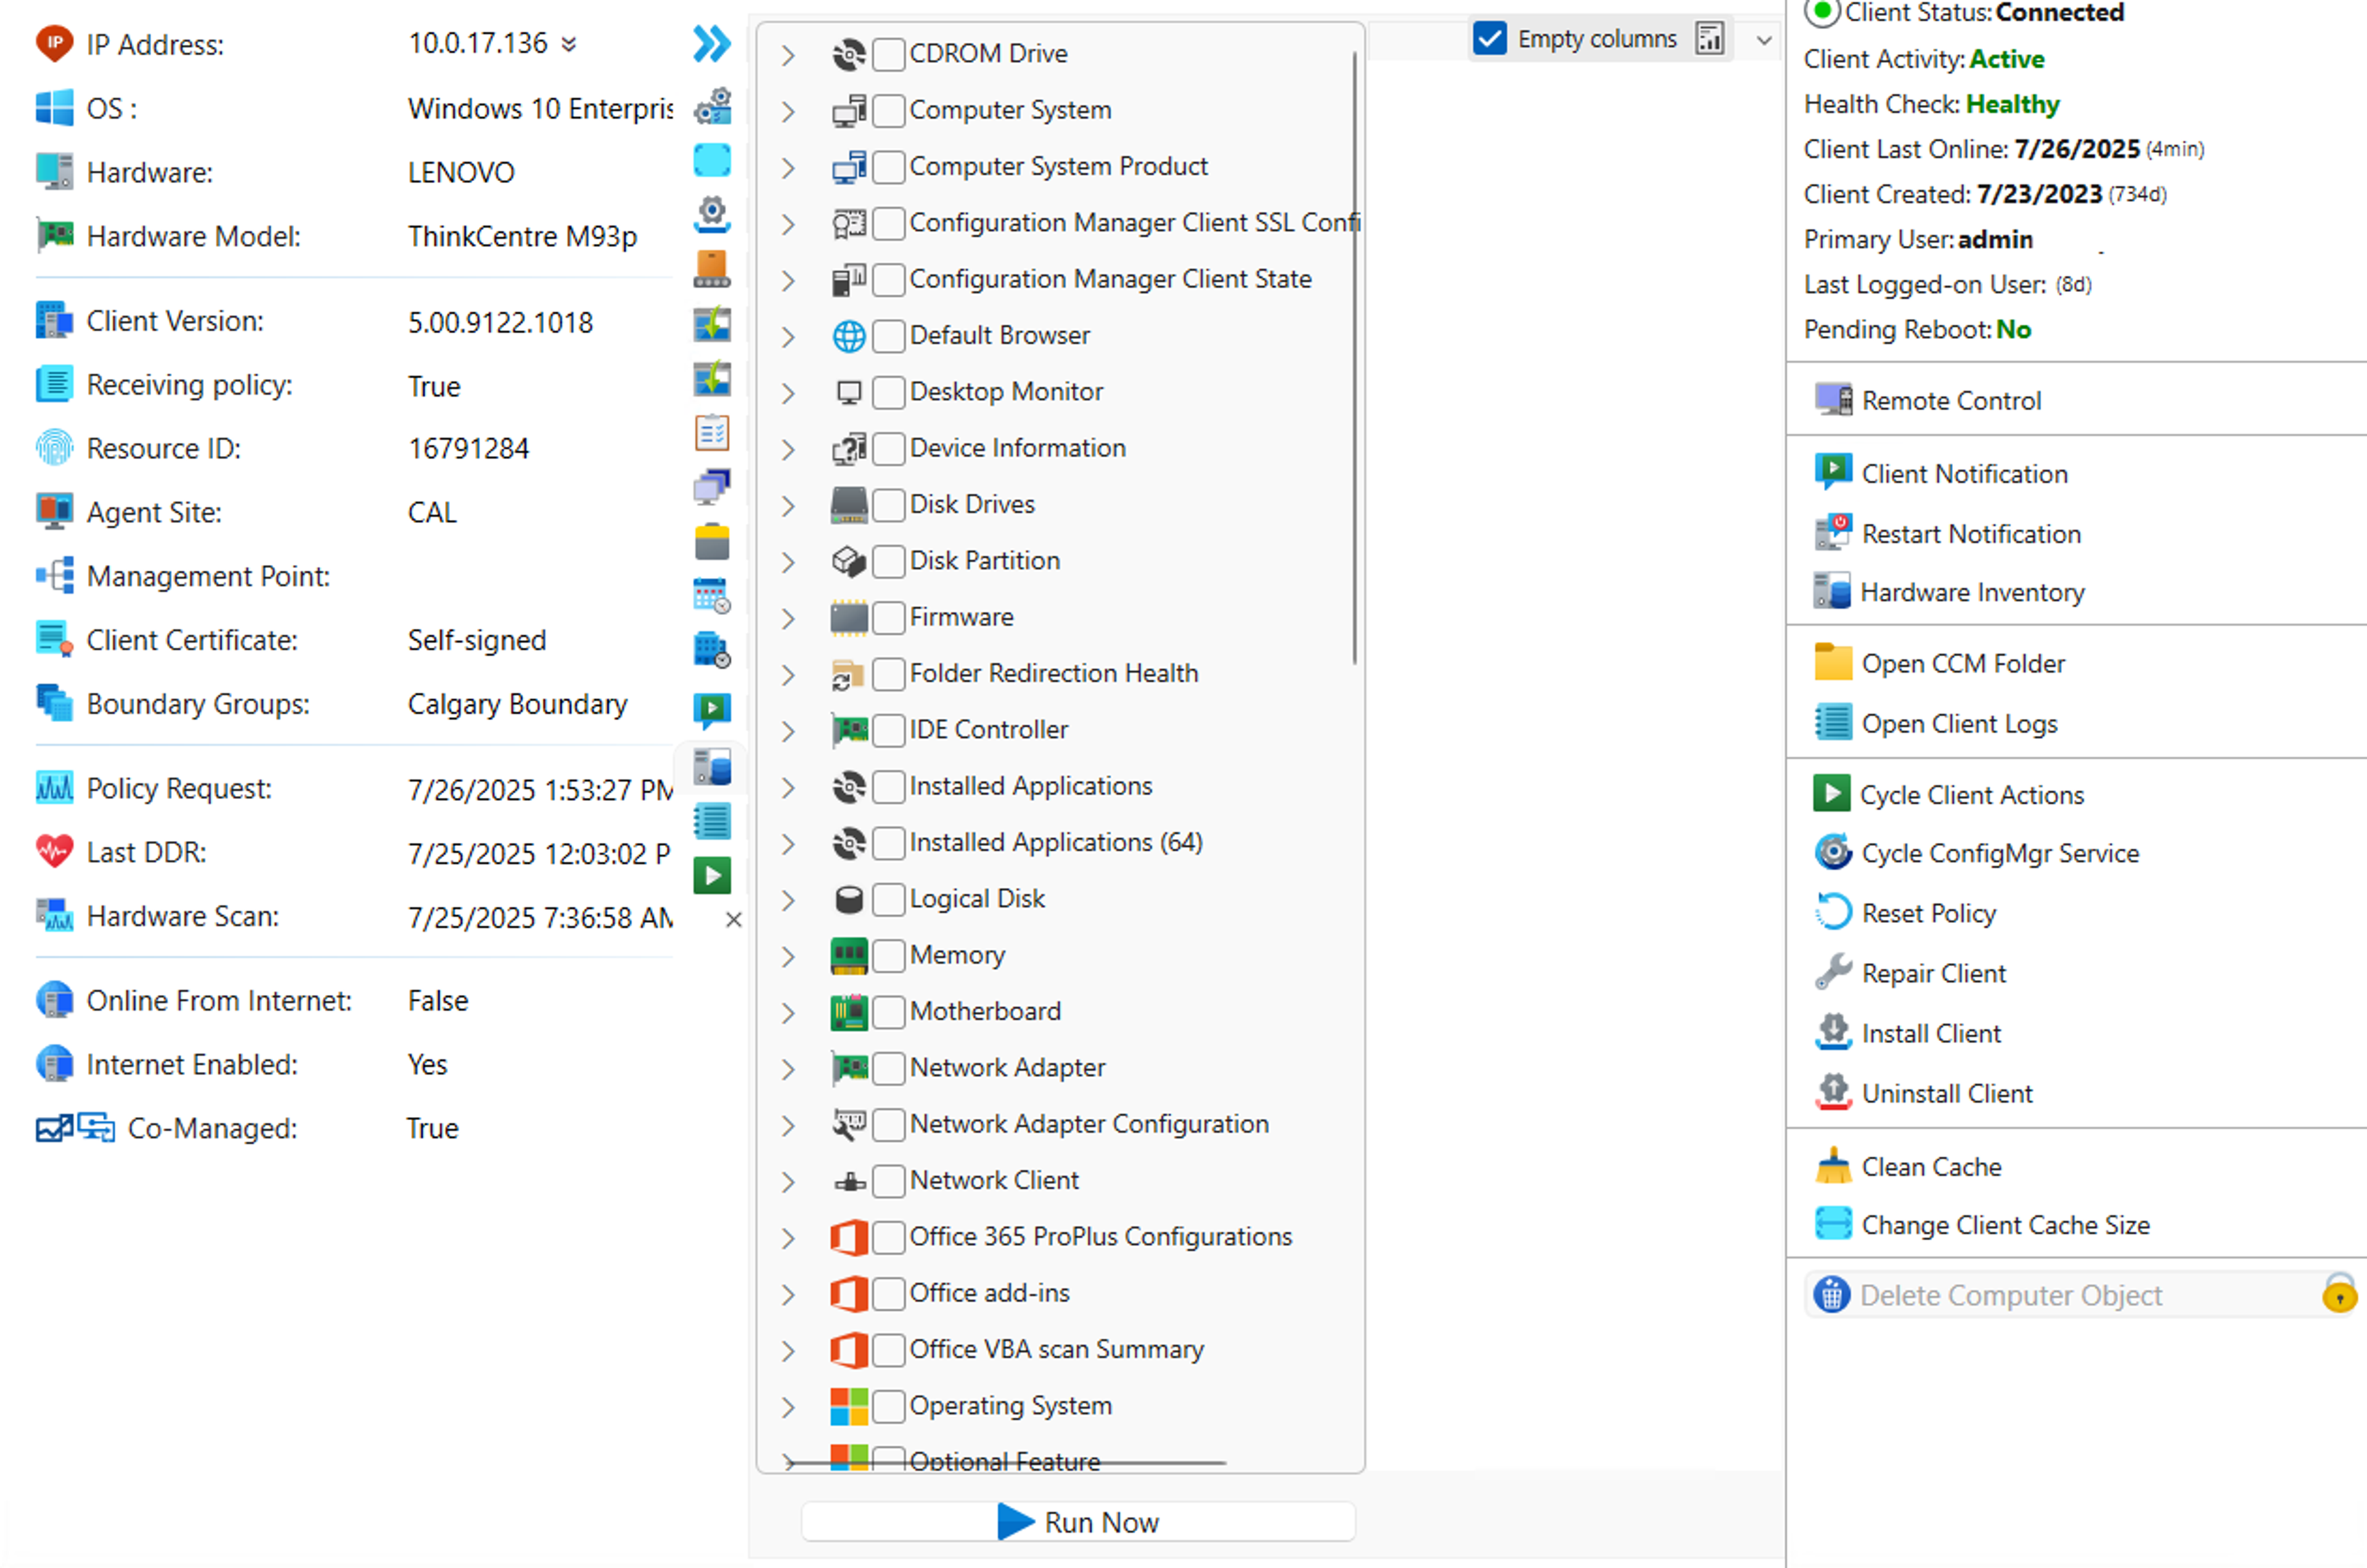Expand the Computer System Product node
This screenshot has width=2367, height=1568.
pos(788,168)
